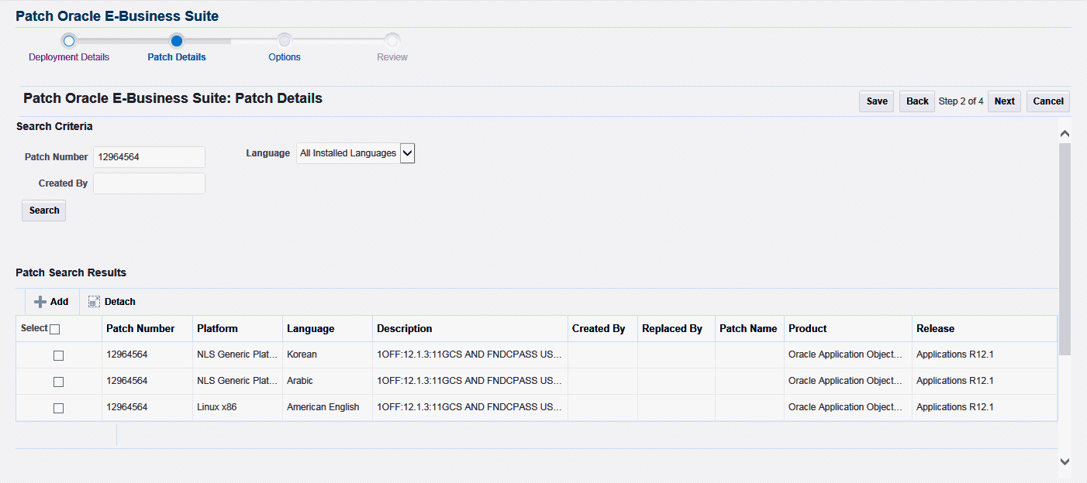
Task: Click the vertical scrollbar thumb
Action: (x=1065, y=249)
